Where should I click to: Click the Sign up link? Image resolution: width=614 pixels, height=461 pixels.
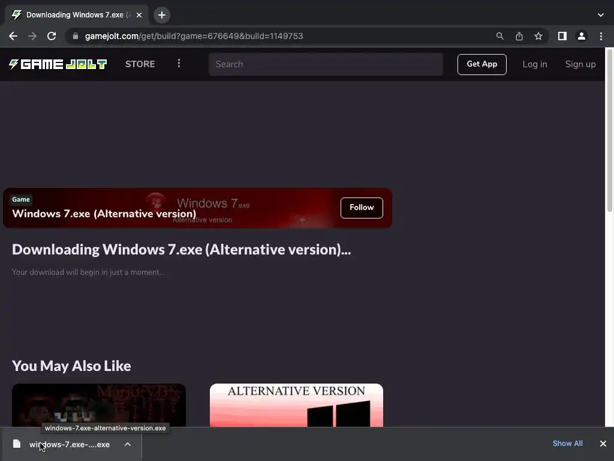(580, 64)
